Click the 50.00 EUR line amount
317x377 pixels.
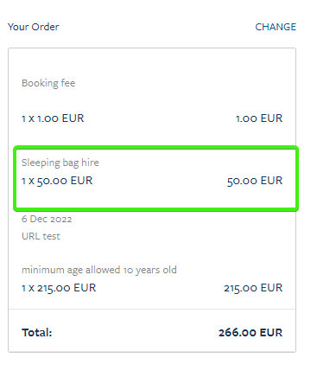click(255, 181)
